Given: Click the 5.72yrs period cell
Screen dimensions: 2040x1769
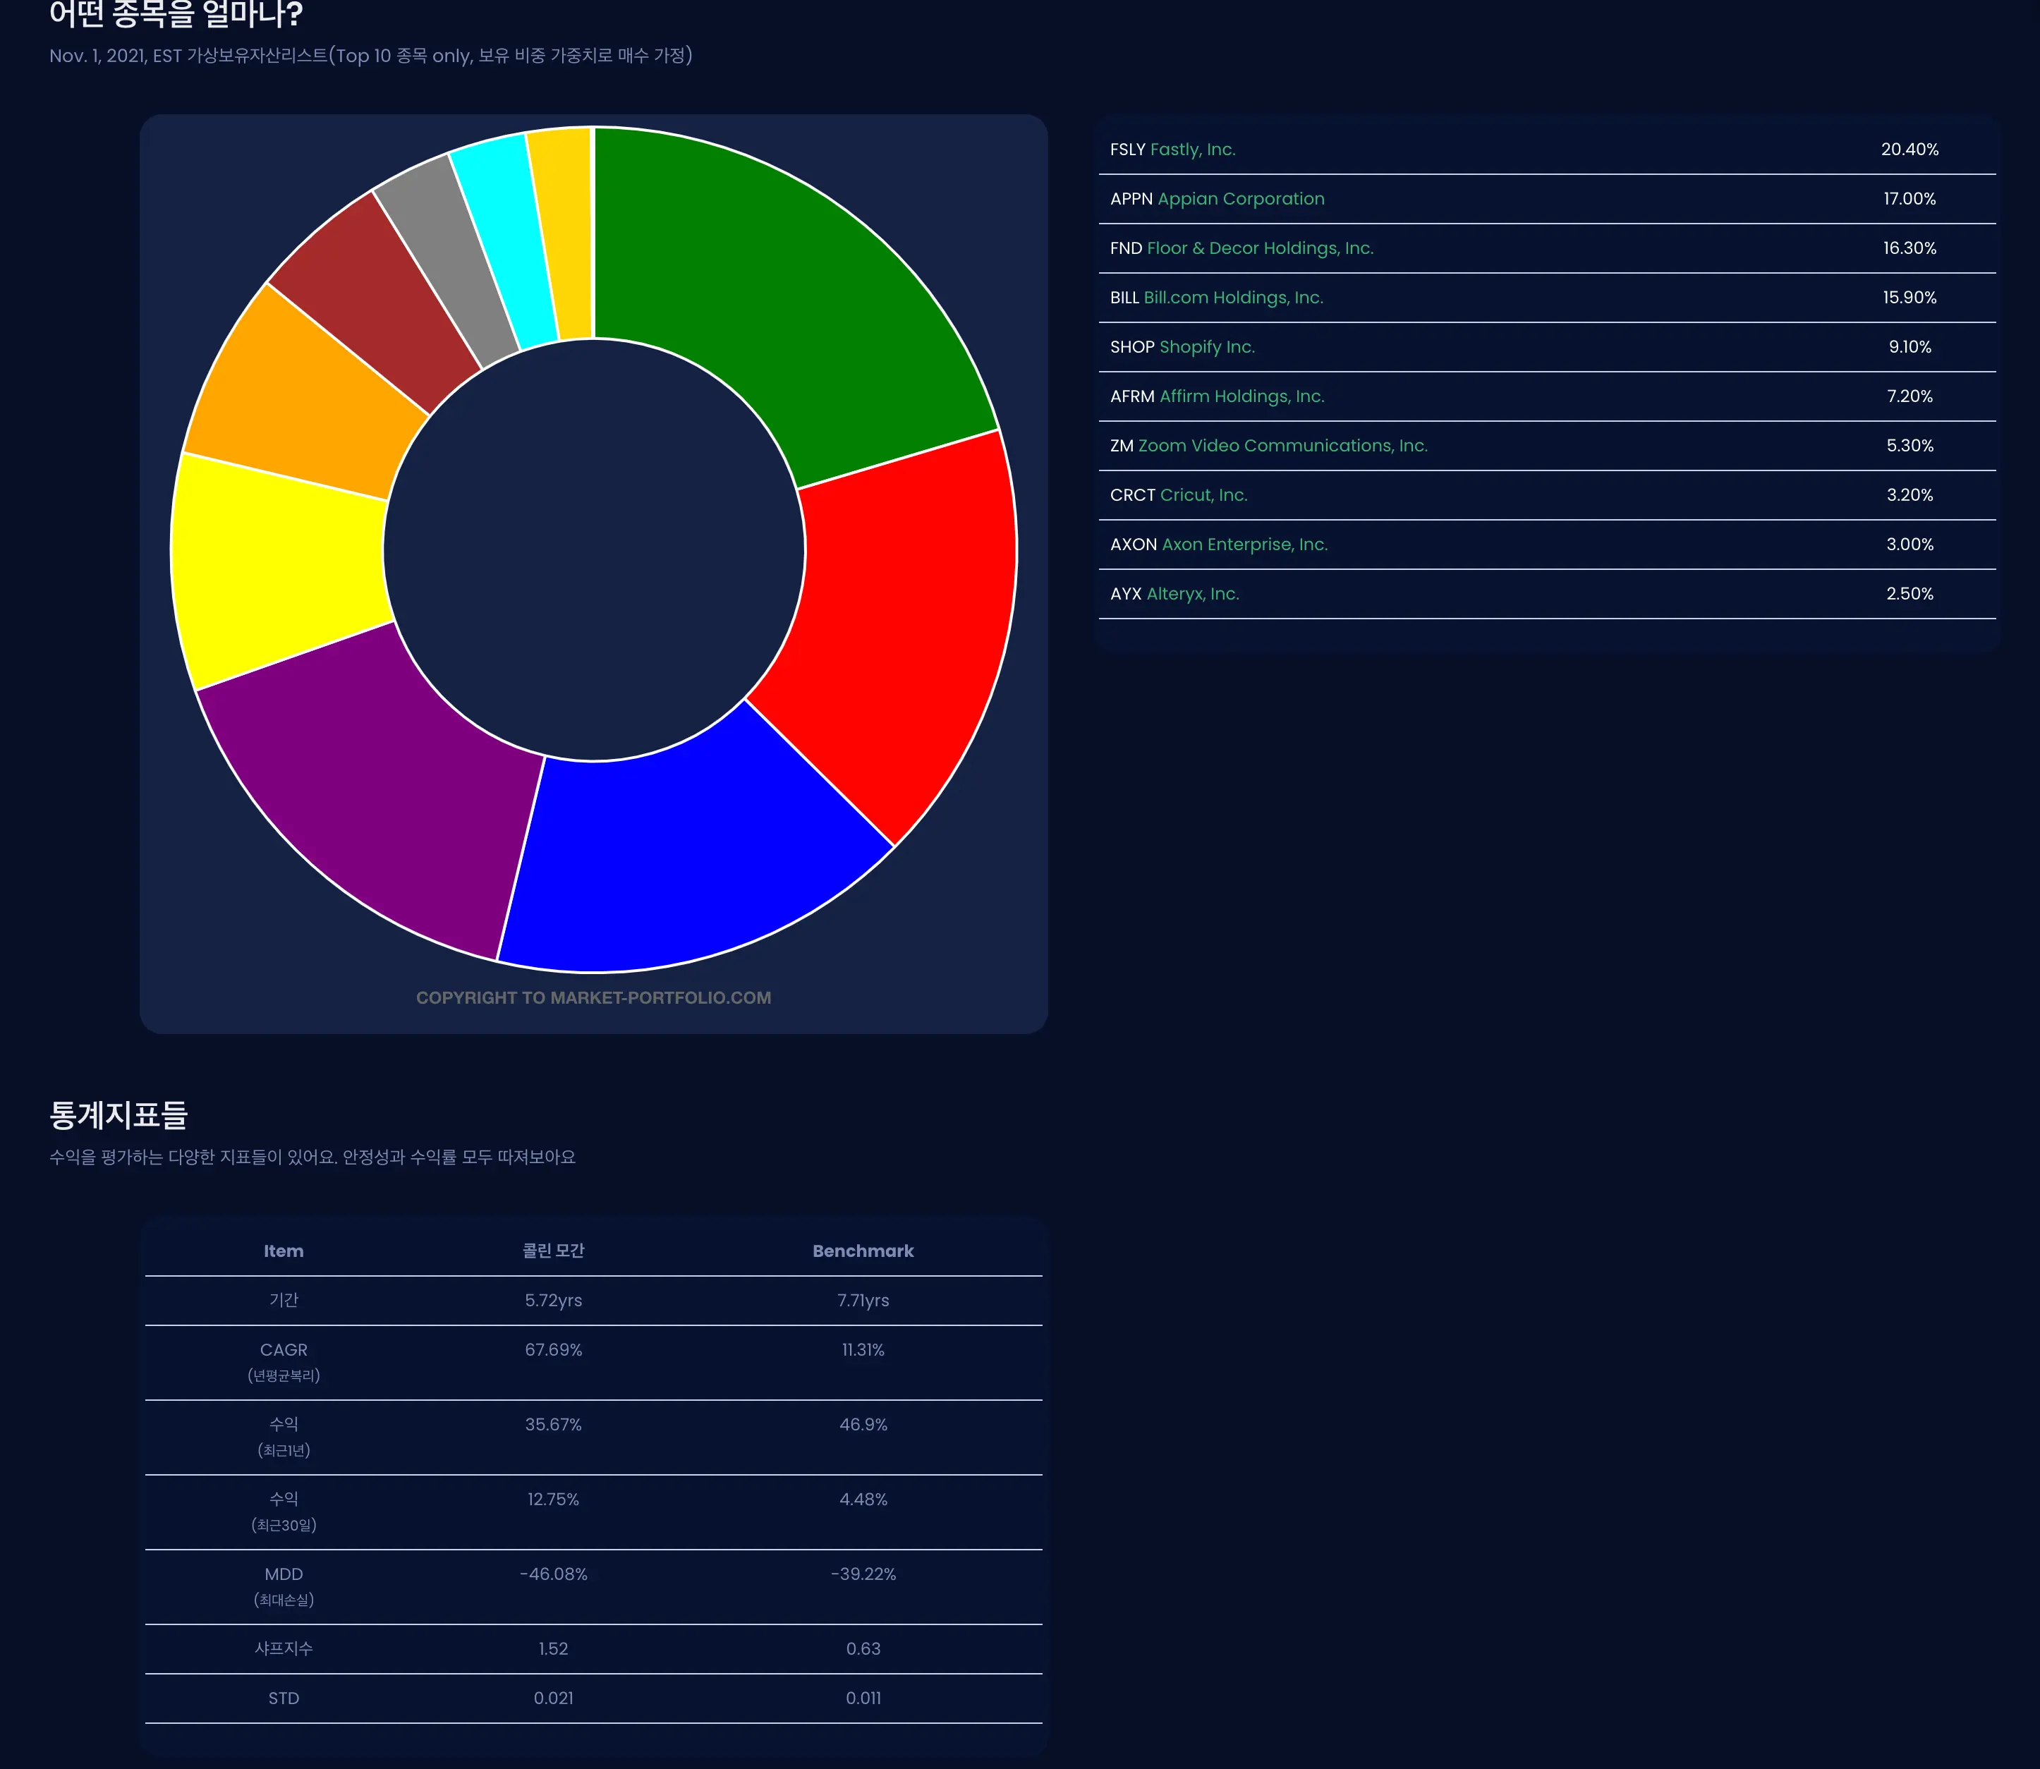Looking at the screenshot, I should tap(553, 1300).
